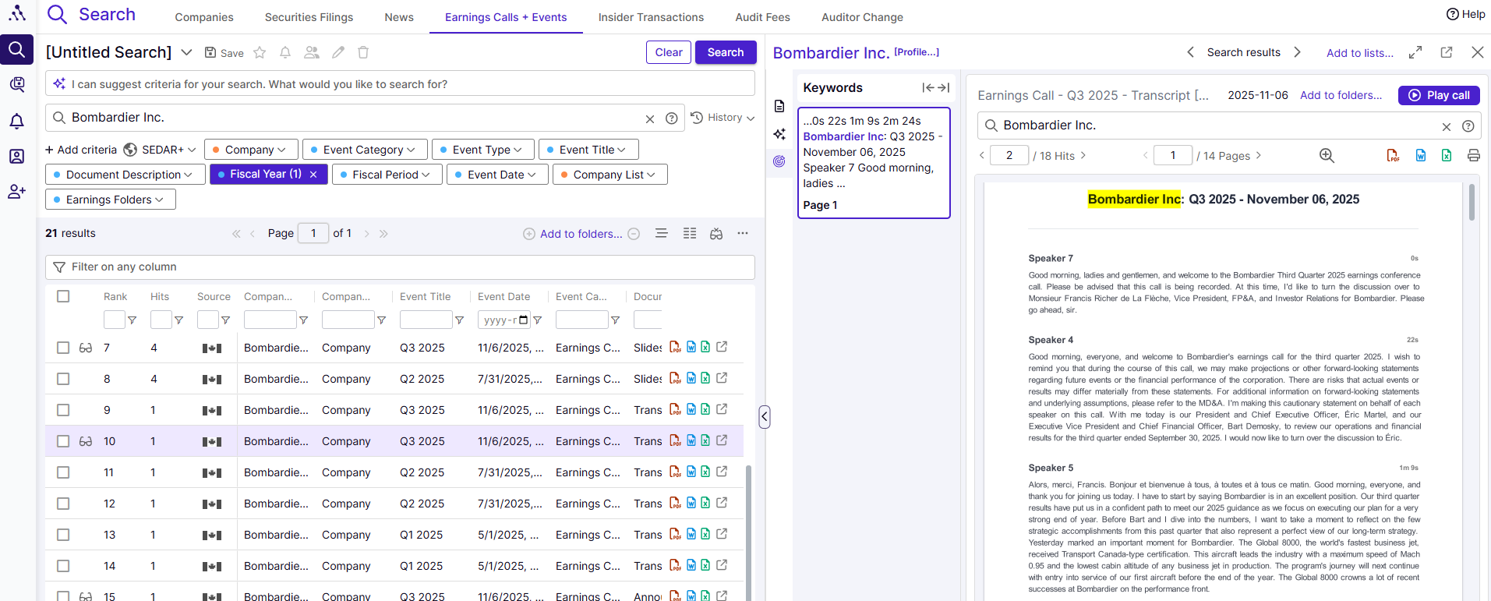Open transcript in a new window
The height and width of the screenshot is (601, 1491).
pos(1447,52)
